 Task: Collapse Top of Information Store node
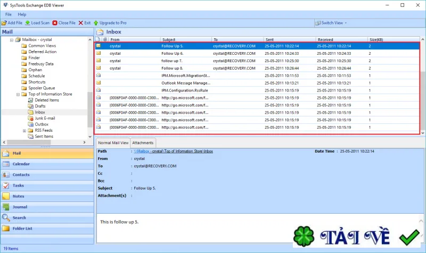point(18,95)
